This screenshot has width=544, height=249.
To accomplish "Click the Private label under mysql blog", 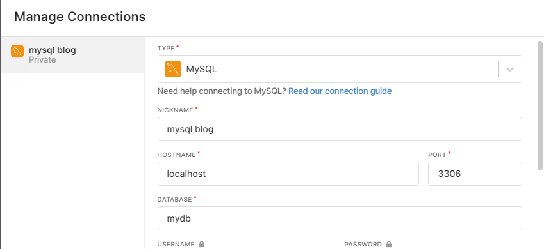I will coord(42,60).
